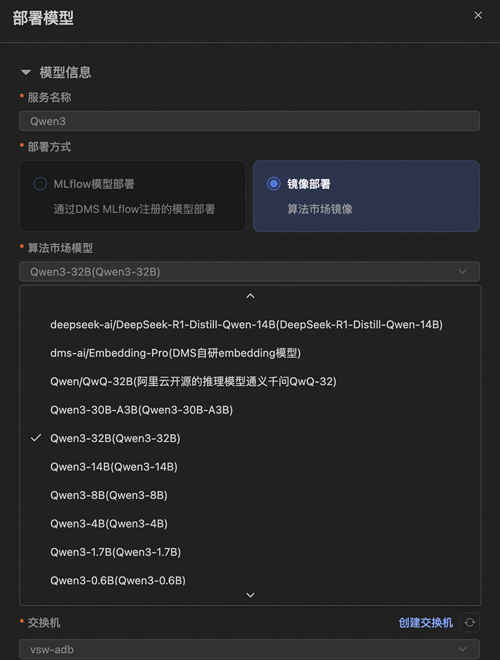Select Qwen/QwQ-32B model entry
Viewport: 500px width, 660px height.
click(193, 381)
